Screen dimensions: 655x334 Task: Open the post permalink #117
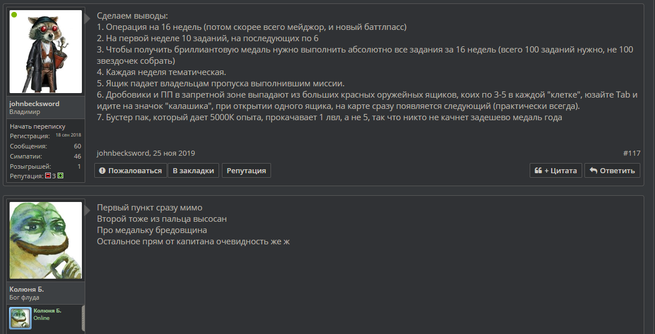tap(632, 153)
